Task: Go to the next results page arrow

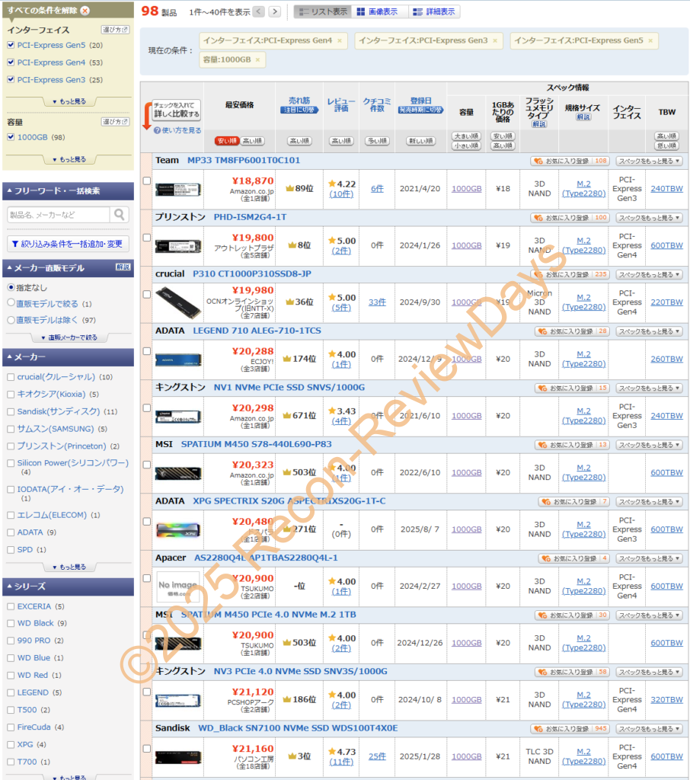Action: click(275, 11)
